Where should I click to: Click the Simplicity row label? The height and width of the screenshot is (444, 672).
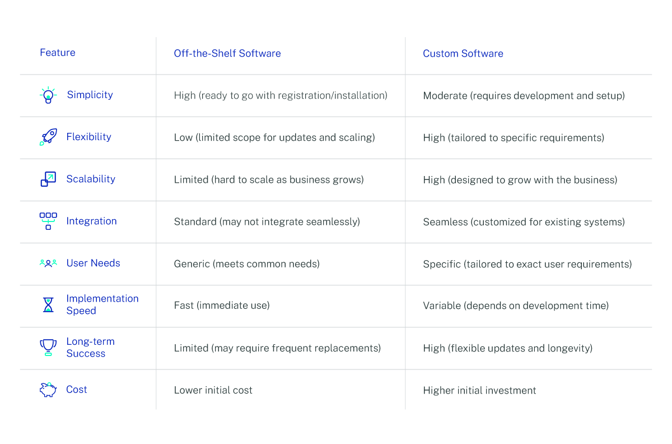point(90,95)
